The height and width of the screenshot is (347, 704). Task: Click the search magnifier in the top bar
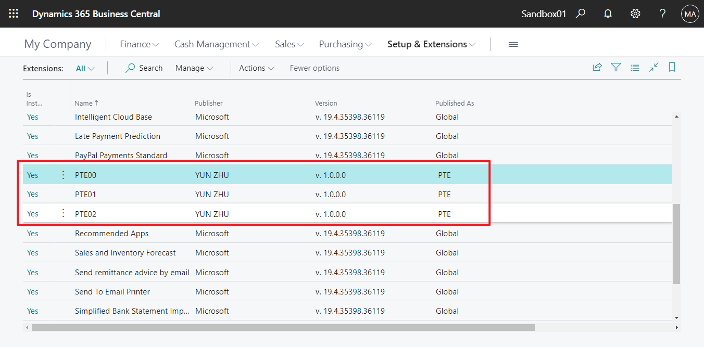click(x=580, y=14)
